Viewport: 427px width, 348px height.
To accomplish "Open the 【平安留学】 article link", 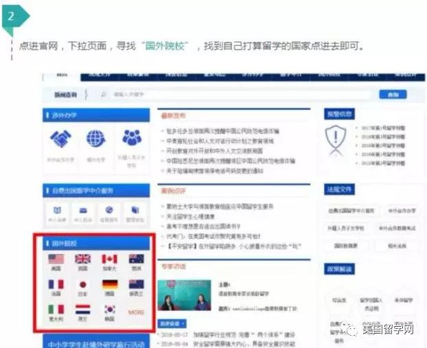I will click(234, 246).
